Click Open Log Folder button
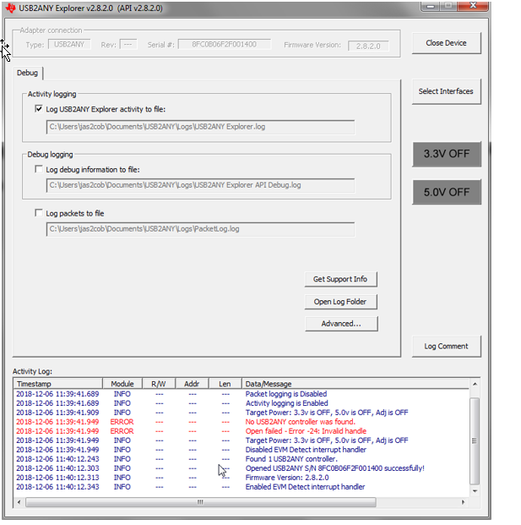The width and height of the screenshot is (521, 525). pyautogui.click(x=340, y=302)
